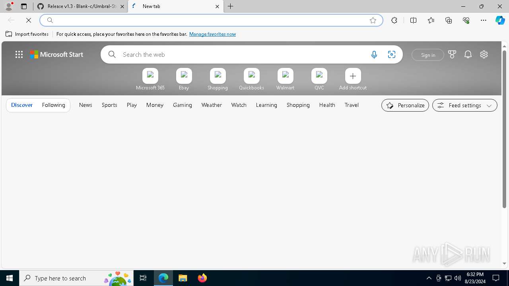This screenshot has width=509, height=286.
Task: Open the Windows Start menu
Action: click(10, 278)
